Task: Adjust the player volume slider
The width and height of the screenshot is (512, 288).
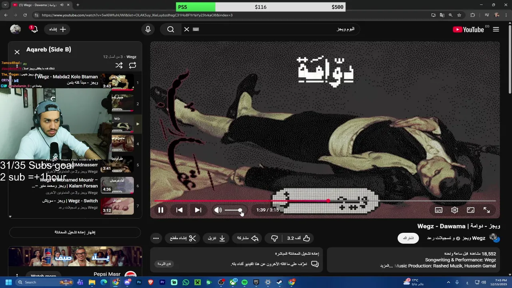Action: 233,210
